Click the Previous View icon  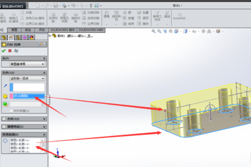pos(165,31)
